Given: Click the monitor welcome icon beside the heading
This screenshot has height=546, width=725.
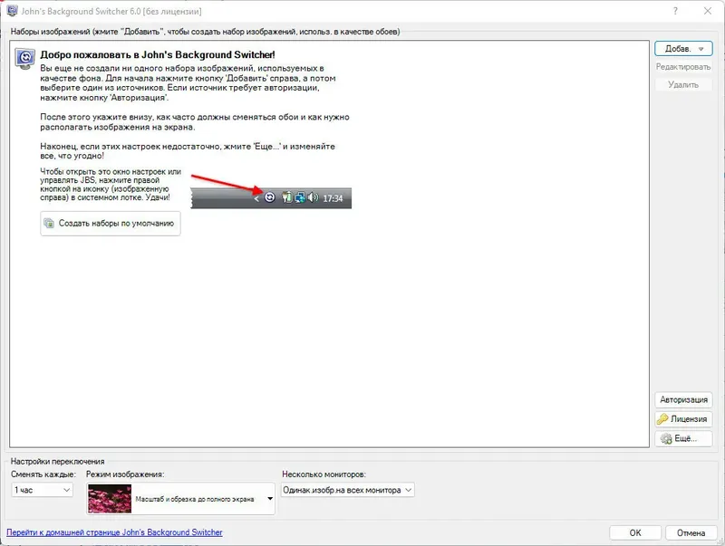Looking at the screenshot, I should (x=25, y=59).
